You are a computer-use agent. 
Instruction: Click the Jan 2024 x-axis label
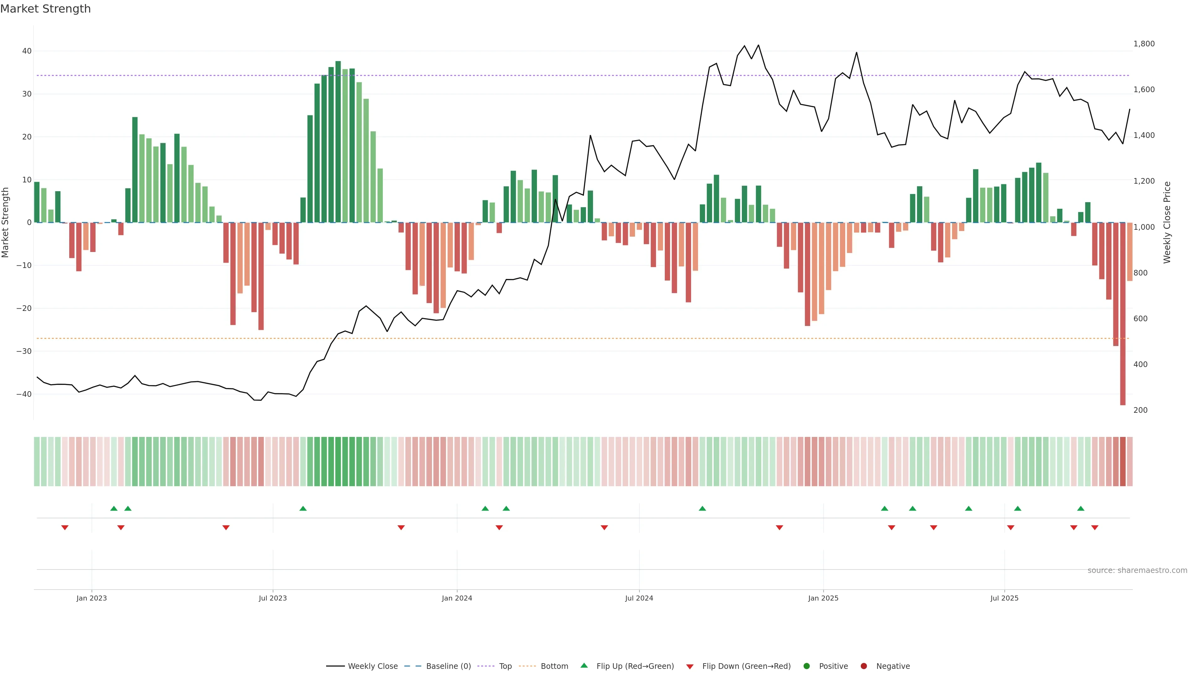click(457, 598)
